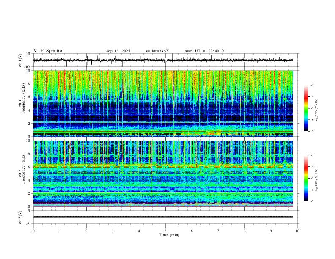Screen dimensions: 335x259
Task: Click the "-3" tick on ch.2 colorbar
Action: (312, 155)
